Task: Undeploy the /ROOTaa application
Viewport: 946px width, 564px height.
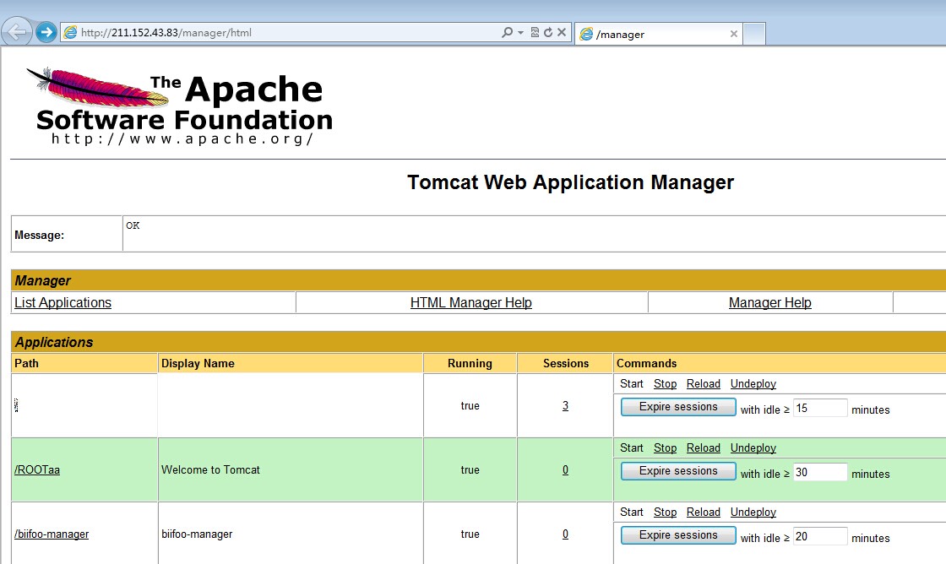Action: (753, 447)
